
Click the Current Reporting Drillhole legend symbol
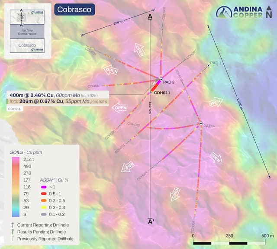tap(13, 225)
